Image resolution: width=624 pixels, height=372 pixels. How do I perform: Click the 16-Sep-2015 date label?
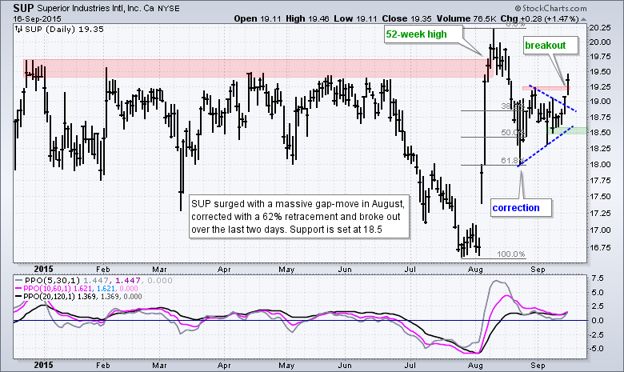(38, 18)
